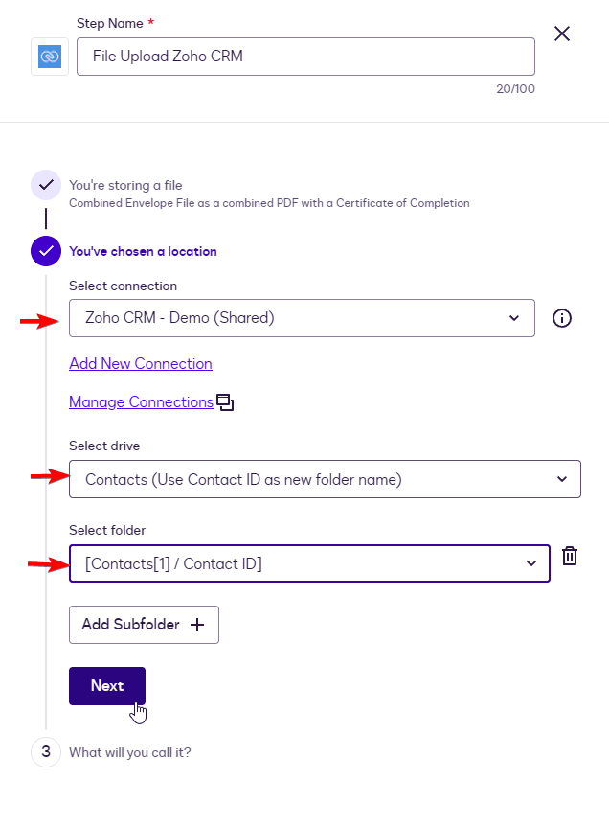Open the Select connection dropdown
The image size is (609, 824).
[302, 318]
